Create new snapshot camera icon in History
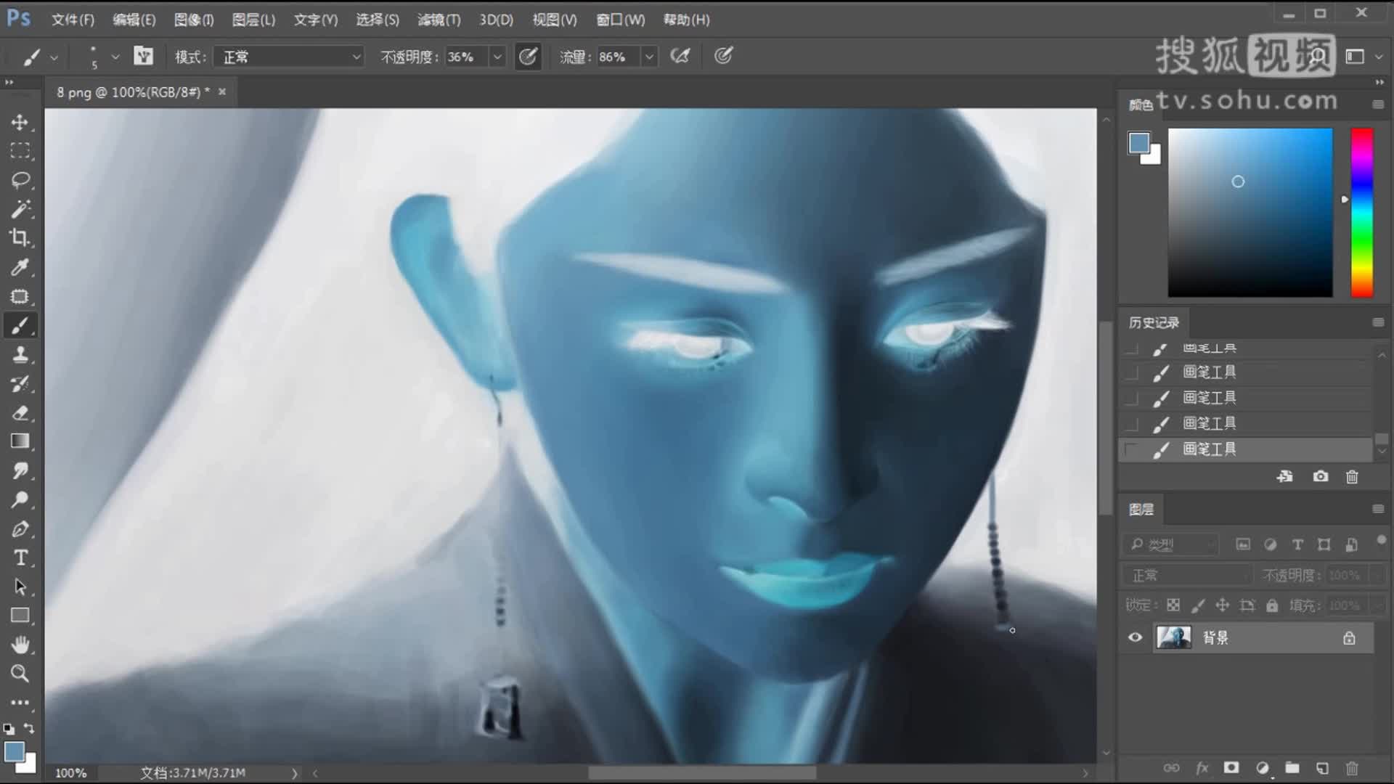This screenshot has height=784, width=1394. coord(1321,476)
